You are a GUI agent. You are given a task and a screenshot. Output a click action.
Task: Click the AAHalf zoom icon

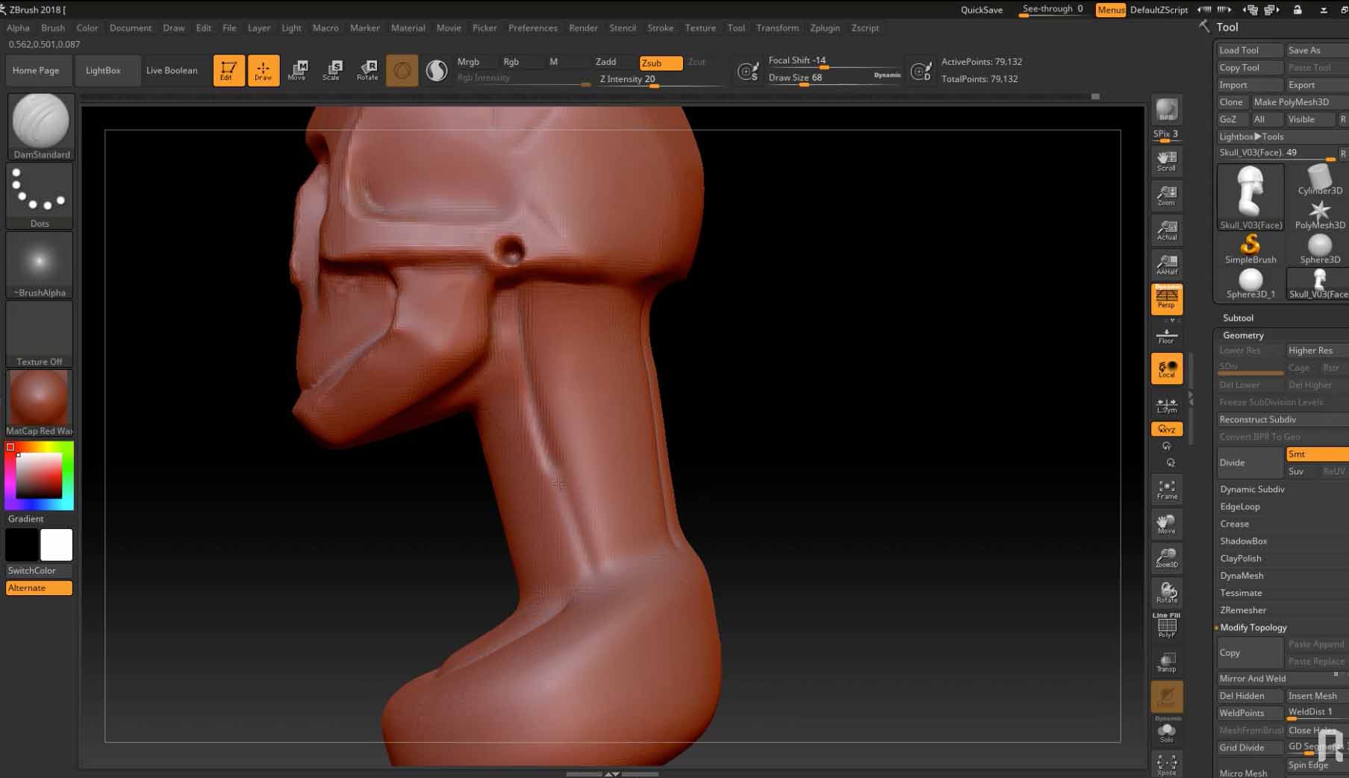pos(1167,264)
